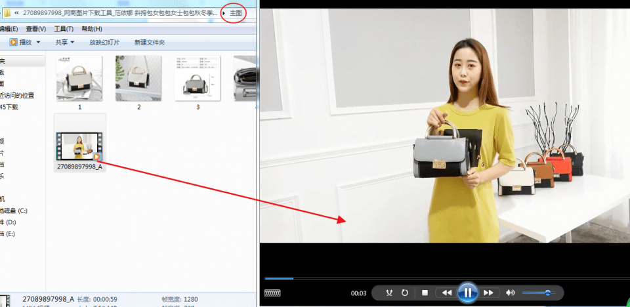Screen dimensions: 630x307
Task: Click the switch-view icon left of 00:03
Action: pyautogui.click(x=272, y=293)
